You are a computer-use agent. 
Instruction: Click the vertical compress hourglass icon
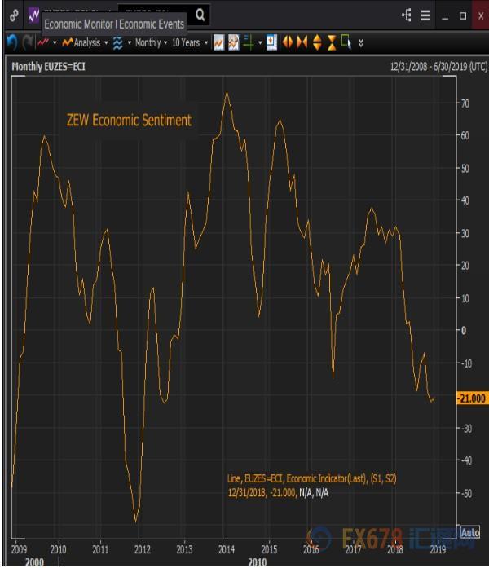[x=332, y=42]
